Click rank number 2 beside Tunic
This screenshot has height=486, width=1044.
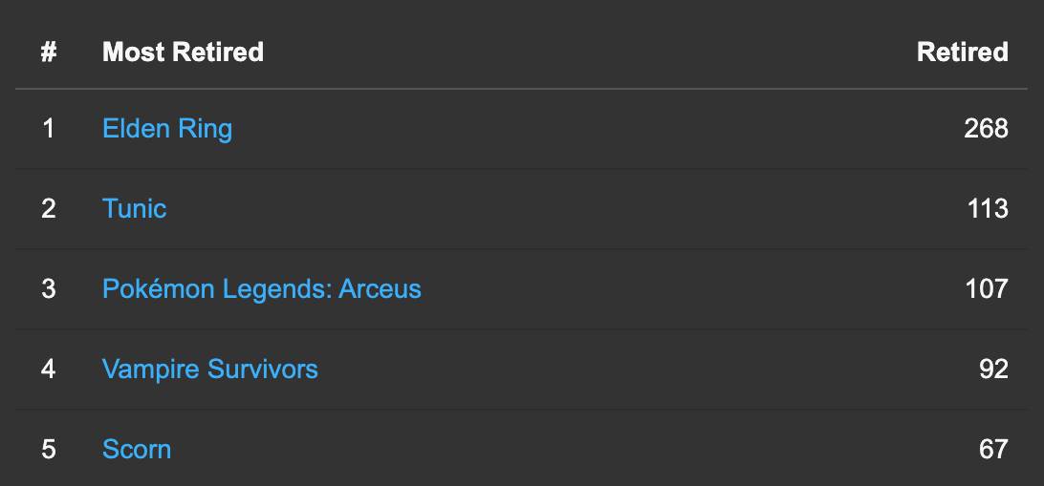click(49, 208)
